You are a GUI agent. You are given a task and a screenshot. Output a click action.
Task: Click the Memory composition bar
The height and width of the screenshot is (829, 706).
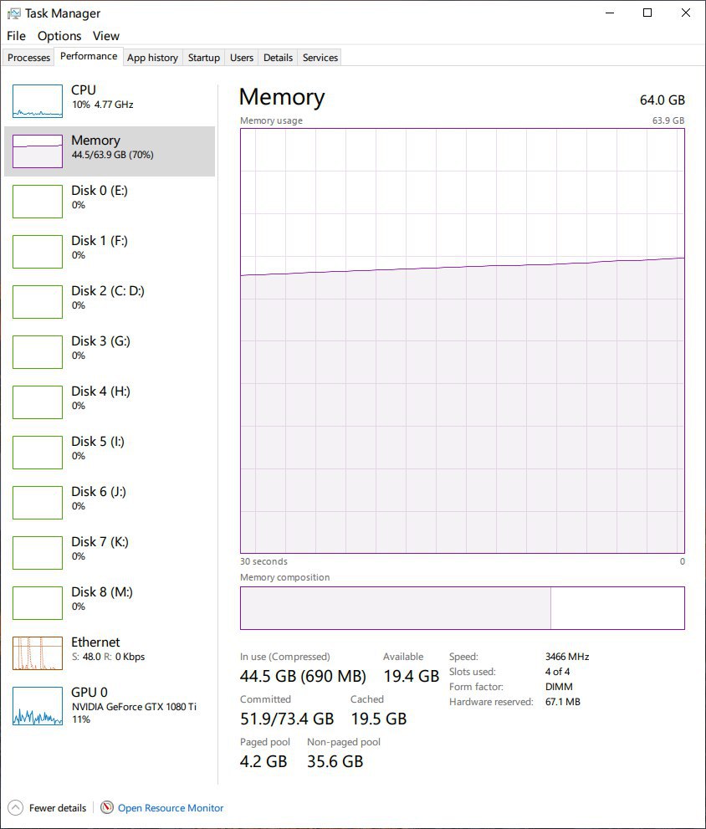462,608
